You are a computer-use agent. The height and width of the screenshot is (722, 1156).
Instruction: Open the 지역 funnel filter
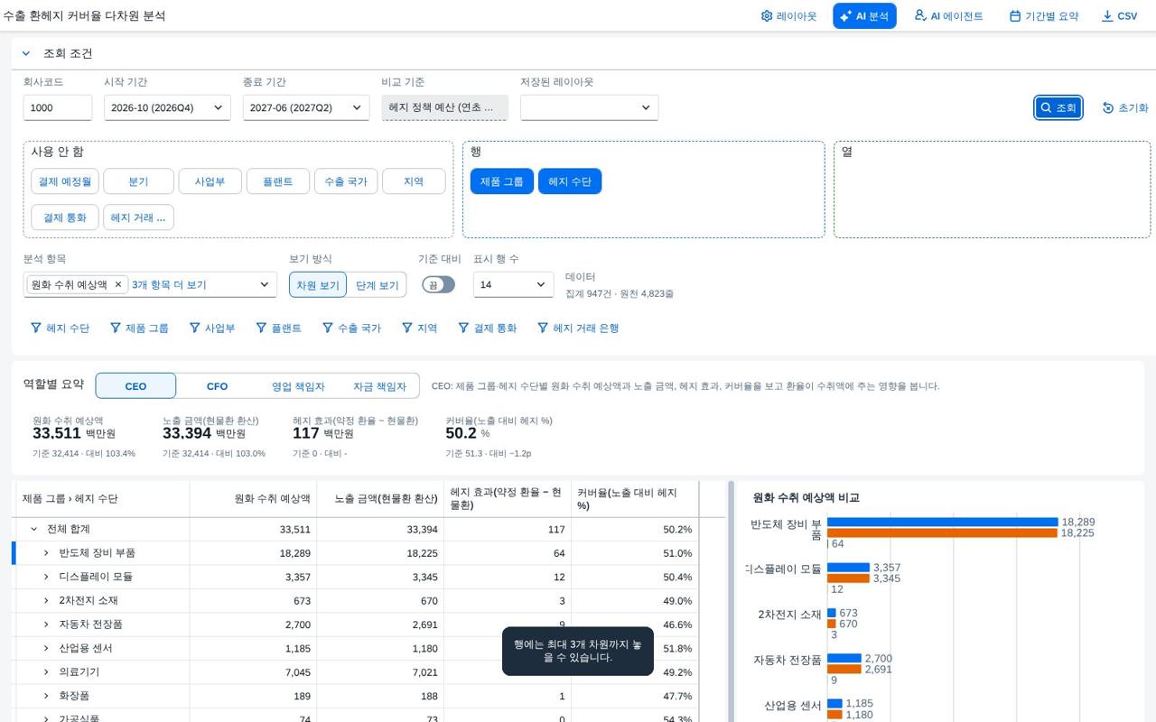[x=419, y=329]
